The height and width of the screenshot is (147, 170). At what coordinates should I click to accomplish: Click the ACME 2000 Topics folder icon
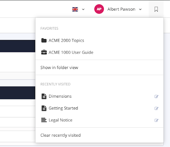tap(44, 40)
